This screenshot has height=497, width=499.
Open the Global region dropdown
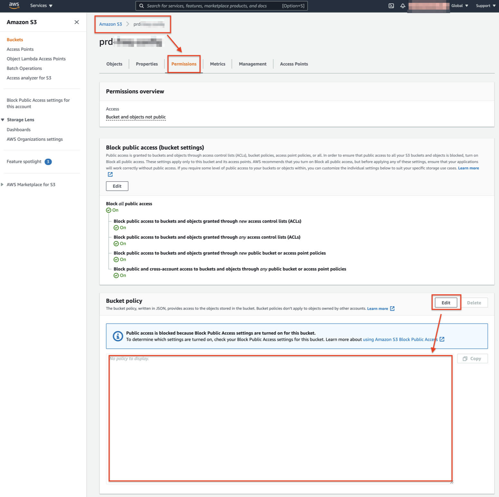click(x=460, y=6)
